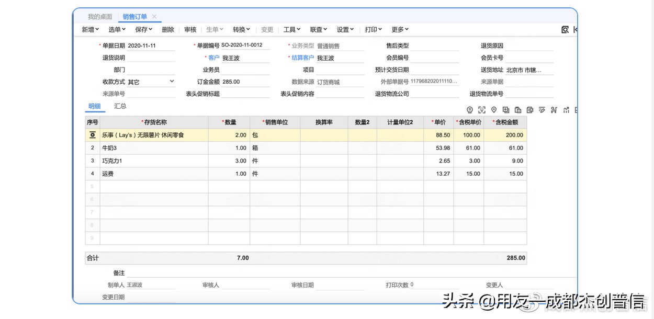Click the copy-insert row icon above the grid

tap(505, 110)
